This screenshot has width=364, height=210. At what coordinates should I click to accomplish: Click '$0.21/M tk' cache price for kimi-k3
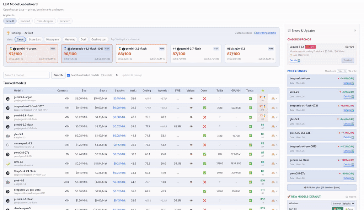click(119, 164)
